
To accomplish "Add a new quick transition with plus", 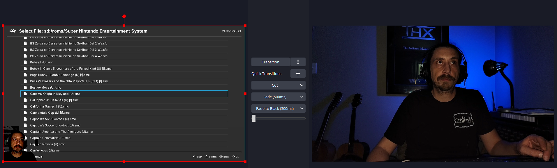I will (298, 74).
